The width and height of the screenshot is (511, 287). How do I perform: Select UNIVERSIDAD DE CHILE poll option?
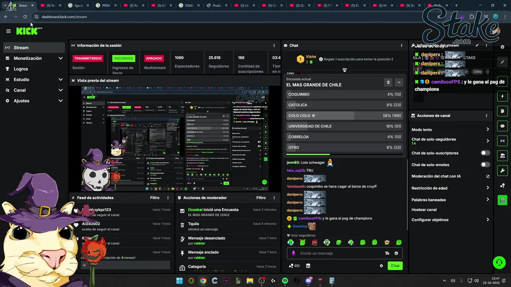point(345,126)
